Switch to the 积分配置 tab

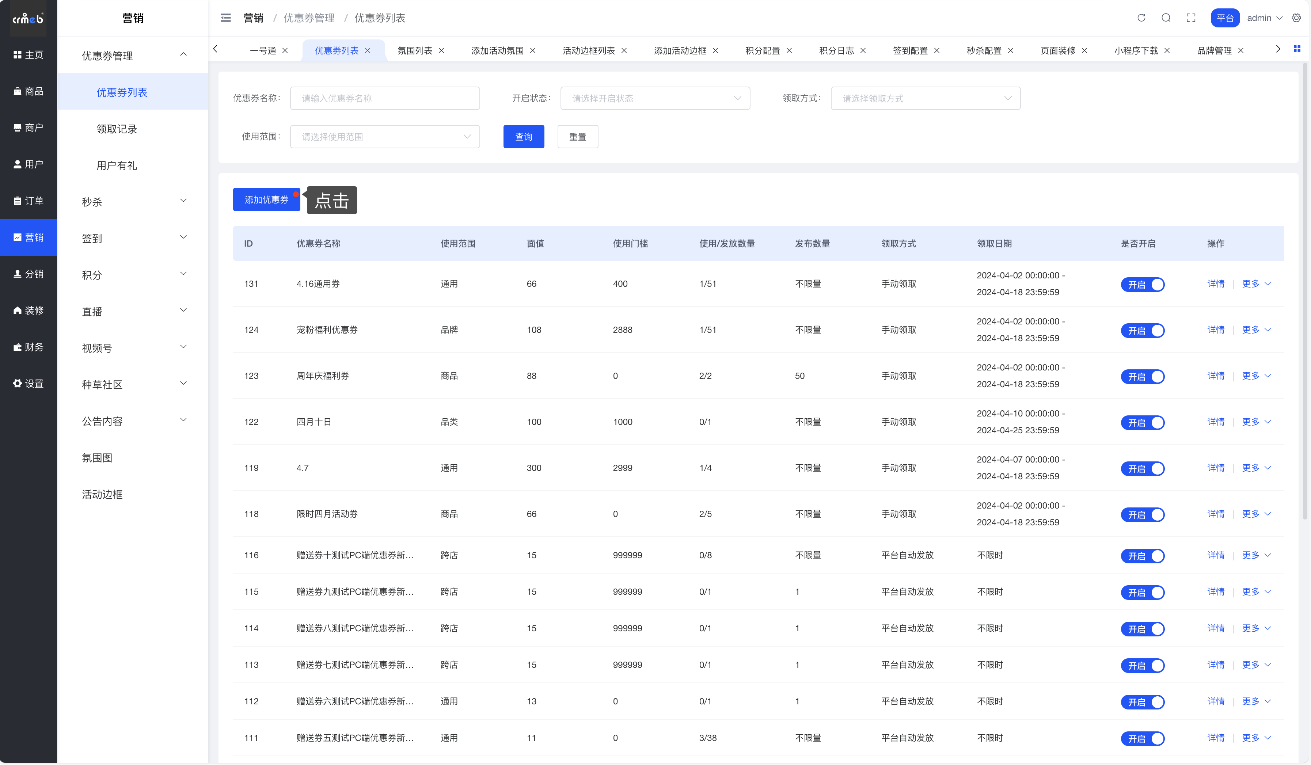(762, 50)
